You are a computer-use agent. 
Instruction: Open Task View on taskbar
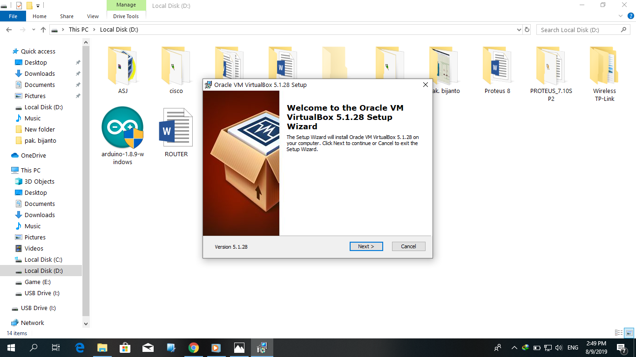point(56,348)
